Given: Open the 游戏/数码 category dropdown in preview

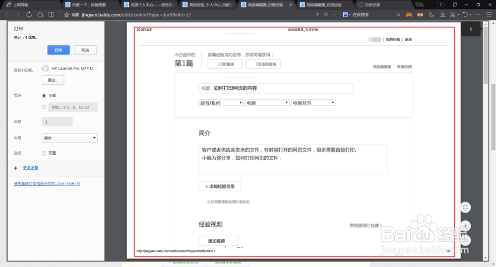Looking at the screenshot, I should (x=221, y=103).
